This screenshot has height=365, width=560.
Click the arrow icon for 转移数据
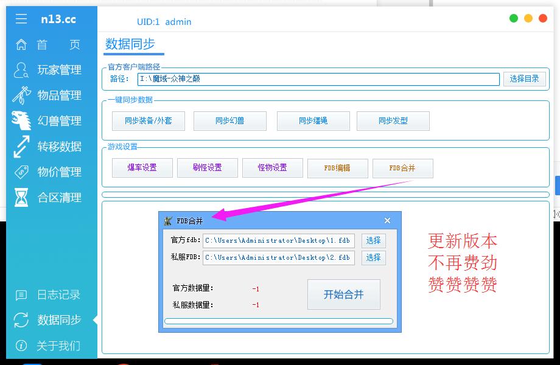click(21, 146)
